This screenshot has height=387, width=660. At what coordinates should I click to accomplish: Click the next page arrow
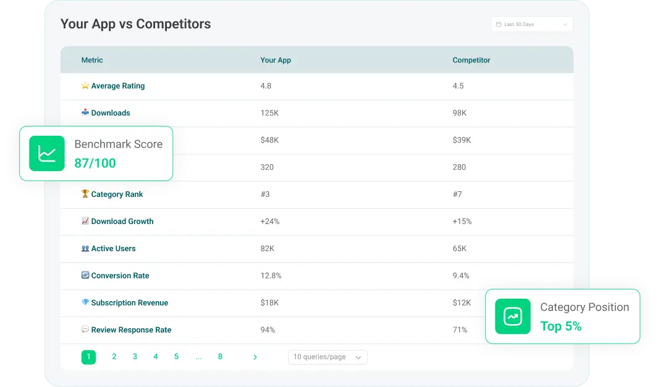coord(255,357)
